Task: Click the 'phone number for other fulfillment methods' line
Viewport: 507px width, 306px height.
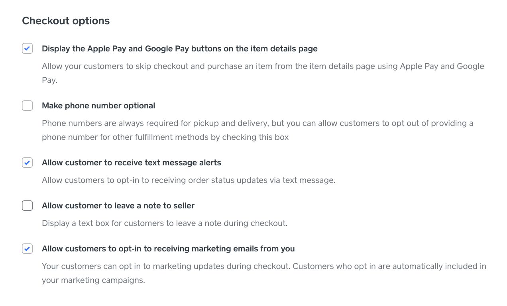Action: (165, 137)
